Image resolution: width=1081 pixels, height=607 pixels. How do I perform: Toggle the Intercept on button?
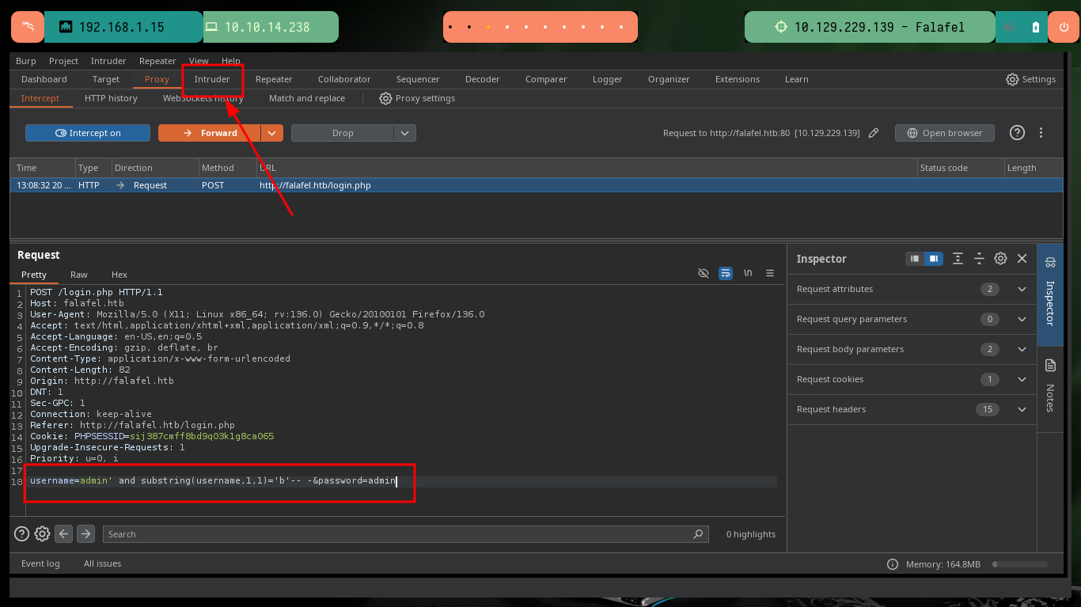coord(88,133)
